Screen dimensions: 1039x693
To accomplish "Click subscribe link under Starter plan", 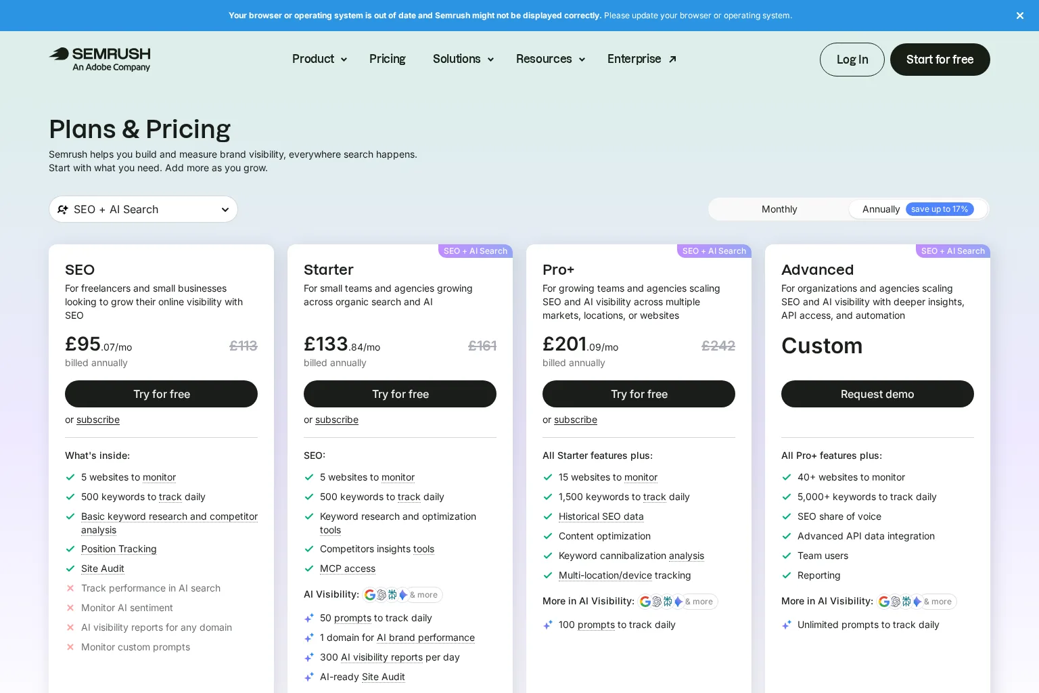I will pos(337,420).
